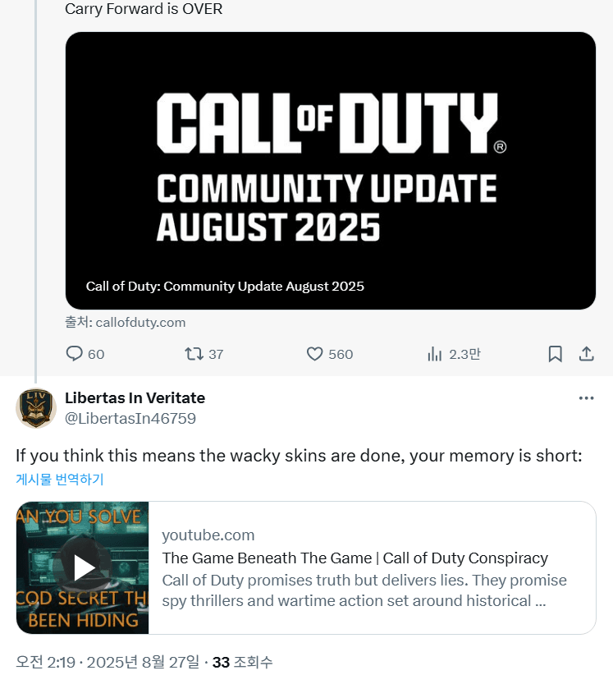Click the youtube.com domain text
613x675 pixels.
pos(208,535)
